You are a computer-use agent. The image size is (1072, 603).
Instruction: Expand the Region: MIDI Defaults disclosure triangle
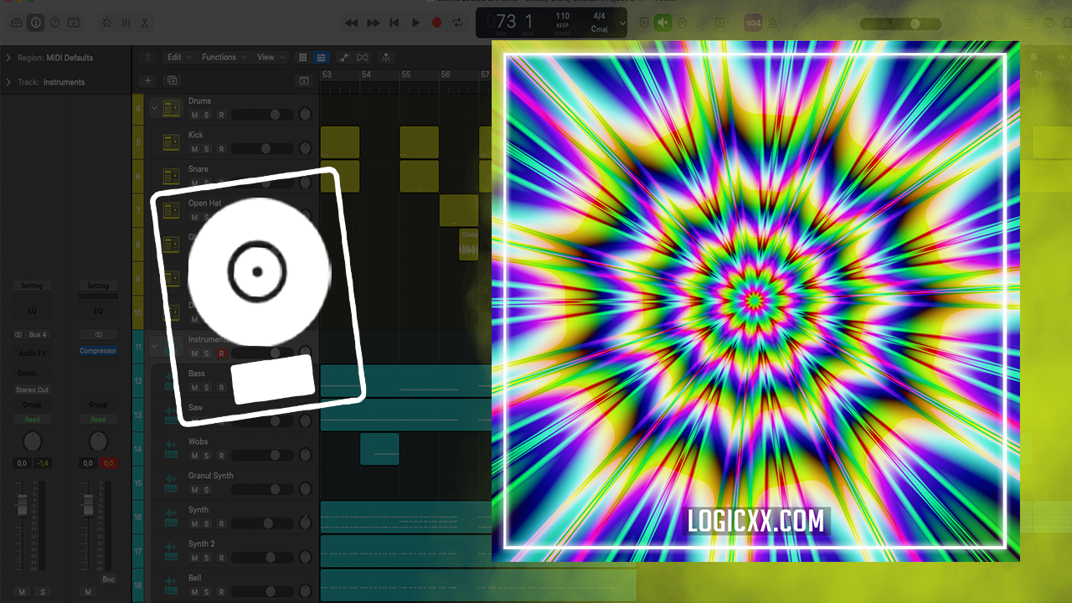pyautogui.click(x=8, y=58)
